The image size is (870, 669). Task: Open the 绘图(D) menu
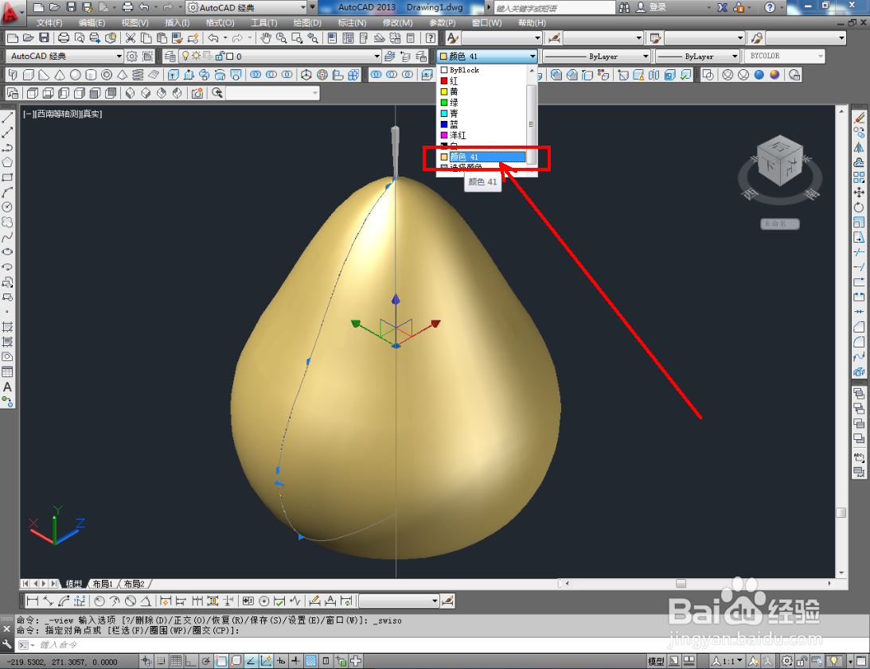pyautogui.click(x=306, y=23)
